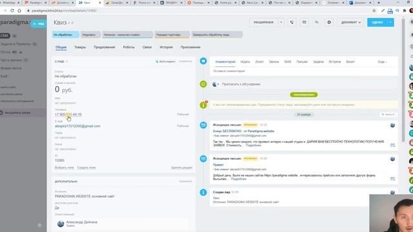
Task: Set lead stage to Недозвон
Action: [90, 35]
